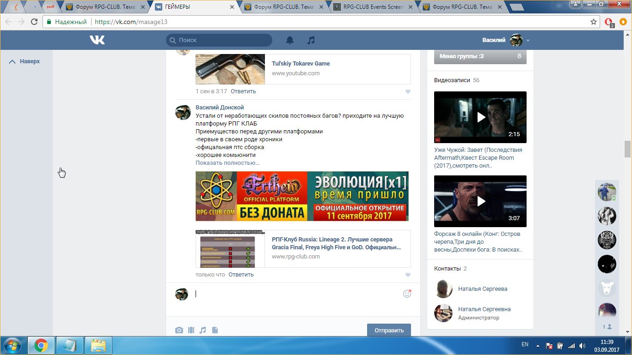Image resolution: width=632 pixels, height=355 pixels.
Task: Open notifications bell icon
Action: pyautogui.click(x=290, y=40)
